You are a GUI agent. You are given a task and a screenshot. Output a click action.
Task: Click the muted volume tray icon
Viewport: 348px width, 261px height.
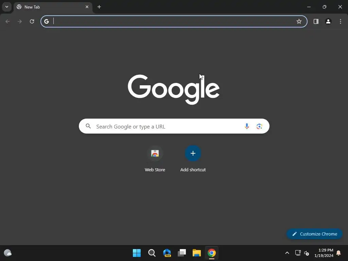(x=307, y=253)
